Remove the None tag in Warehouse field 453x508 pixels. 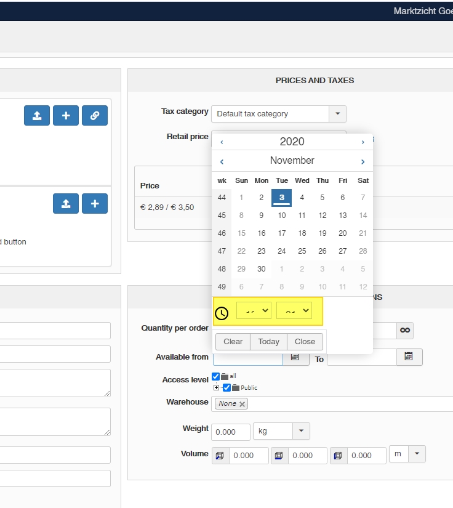pyautogui.click(x=243, y=404)
